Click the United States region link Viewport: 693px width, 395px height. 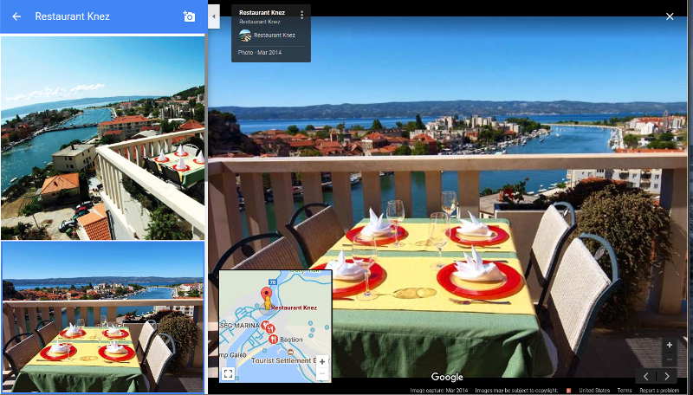coord(595,391)
